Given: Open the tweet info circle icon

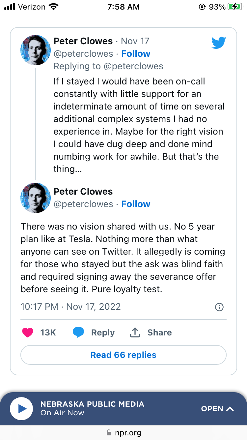Looking at the screenshot, I should [x=219, y=307].
